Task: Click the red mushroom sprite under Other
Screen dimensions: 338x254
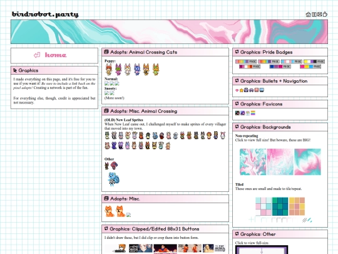Action: (x=115, y=166)
